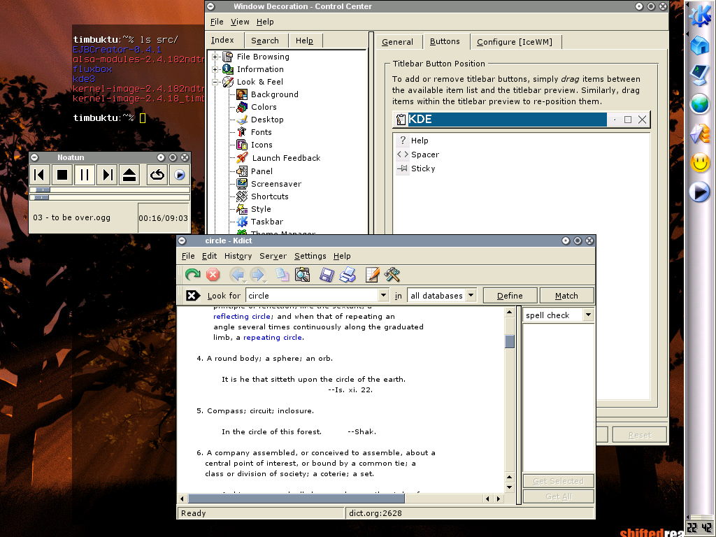Click the KDE titlebar preview menu icon
The image size is (716, 537).
click(401, 120)
